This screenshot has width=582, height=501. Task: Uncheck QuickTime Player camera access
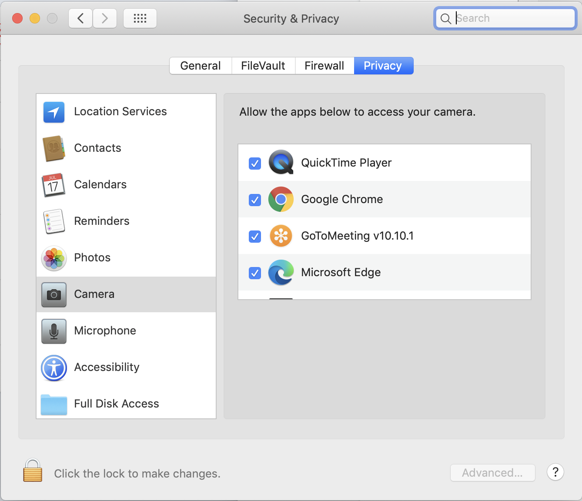(x=255, y=163)
